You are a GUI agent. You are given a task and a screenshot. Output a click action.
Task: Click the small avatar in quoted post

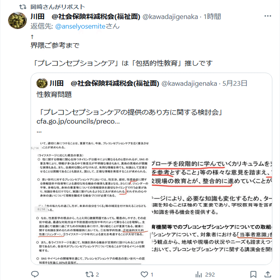(x=42, y=83)
